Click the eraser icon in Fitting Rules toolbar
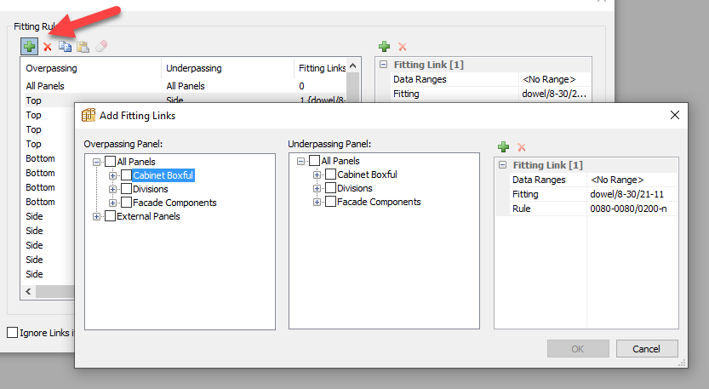The width and height of the screenshot is (709, 389). coord(101,46)
